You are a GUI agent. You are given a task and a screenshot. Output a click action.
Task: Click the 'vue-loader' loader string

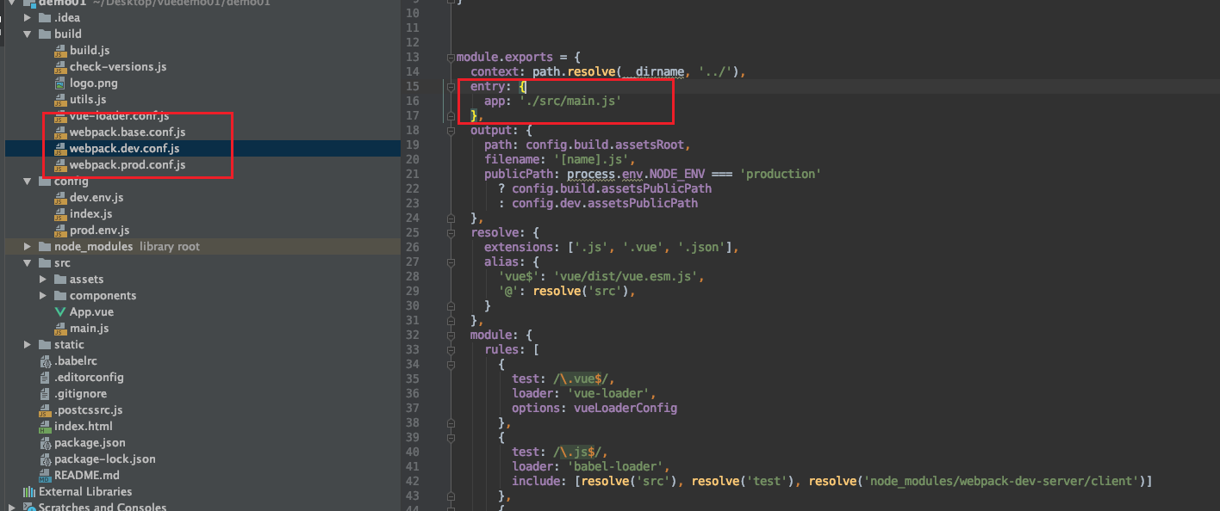tap(608, 394)
